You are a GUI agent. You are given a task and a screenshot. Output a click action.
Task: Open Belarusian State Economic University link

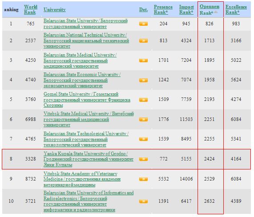click(x=82, y=80)
